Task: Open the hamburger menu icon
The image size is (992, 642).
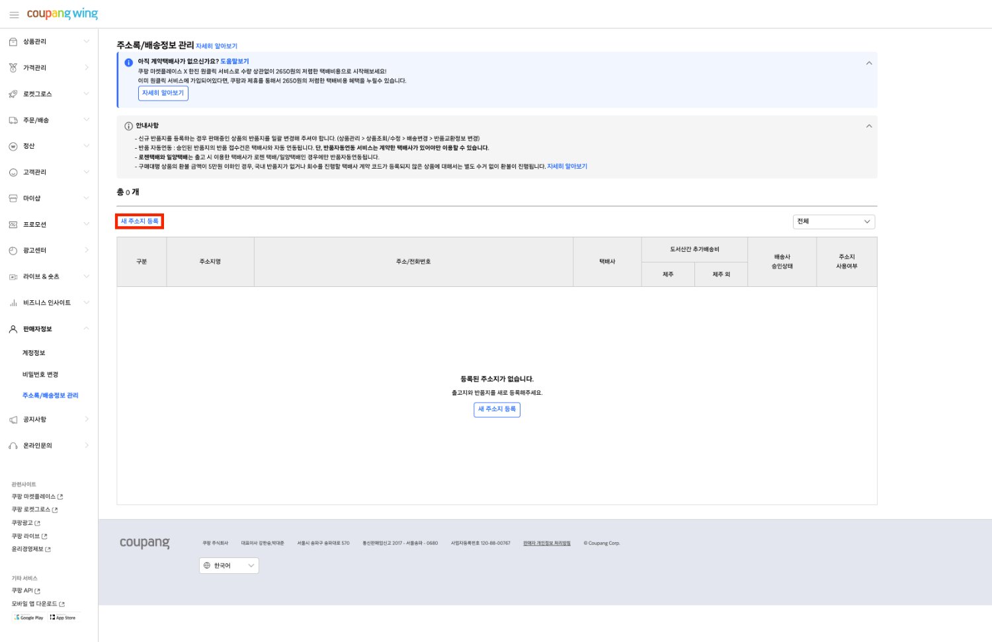Action: [x=14, y=15]
